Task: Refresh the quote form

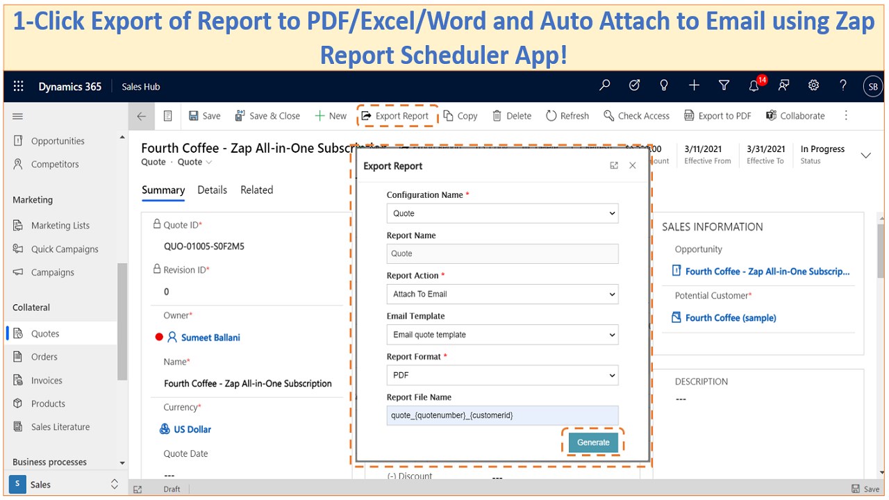Action: pos(567,116)
